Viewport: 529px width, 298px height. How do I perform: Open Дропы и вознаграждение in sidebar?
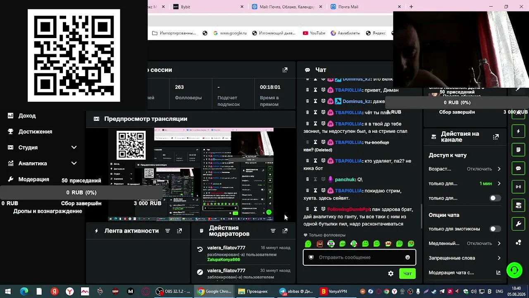point(48,211)
